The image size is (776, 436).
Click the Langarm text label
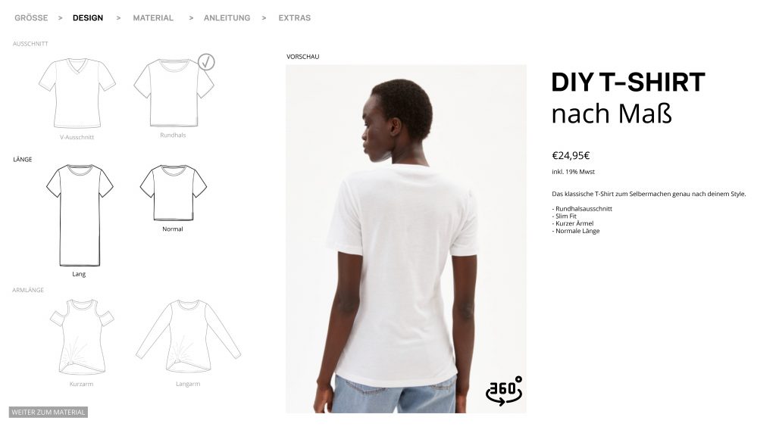tap(188, 384)
